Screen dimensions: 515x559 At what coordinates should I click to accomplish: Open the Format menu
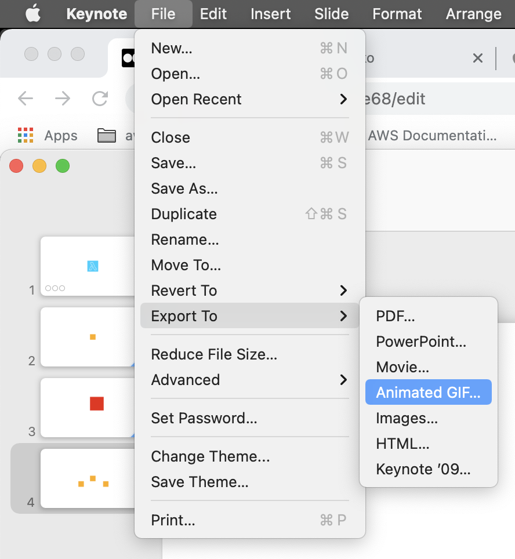(x=397, y=14)
